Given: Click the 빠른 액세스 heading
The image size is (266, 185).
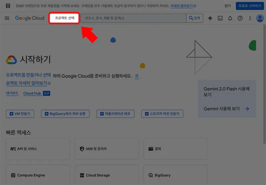Looking at the screenshot, I should click(x=19, y=133).
